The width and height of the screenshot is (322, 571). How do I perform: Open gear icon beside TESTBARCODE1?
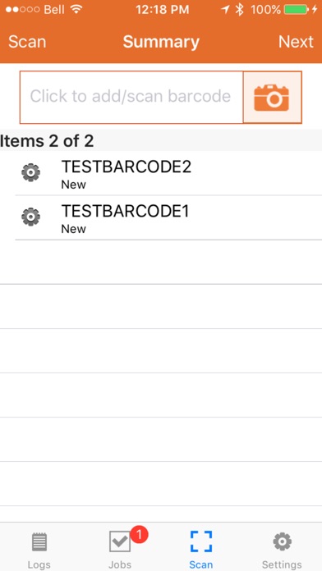(31, 217)
